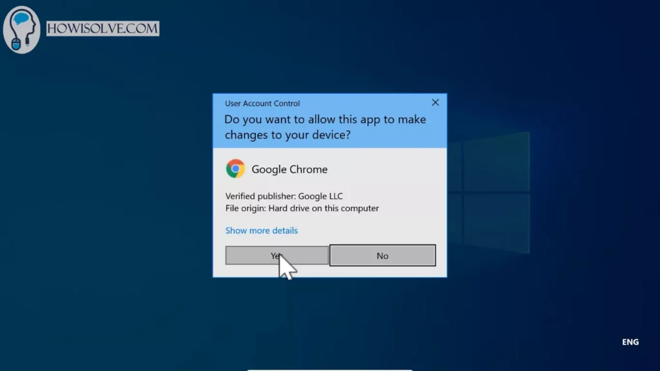Close the User Account Control dialog
The width and height of the screenshot is (660, 371).
(435, 102)
